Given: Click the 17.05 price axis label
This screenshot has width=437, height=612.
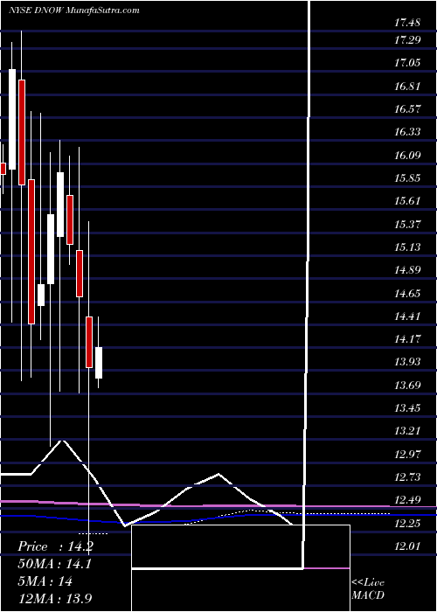Looking at the screenshot, I should [407, 63].
